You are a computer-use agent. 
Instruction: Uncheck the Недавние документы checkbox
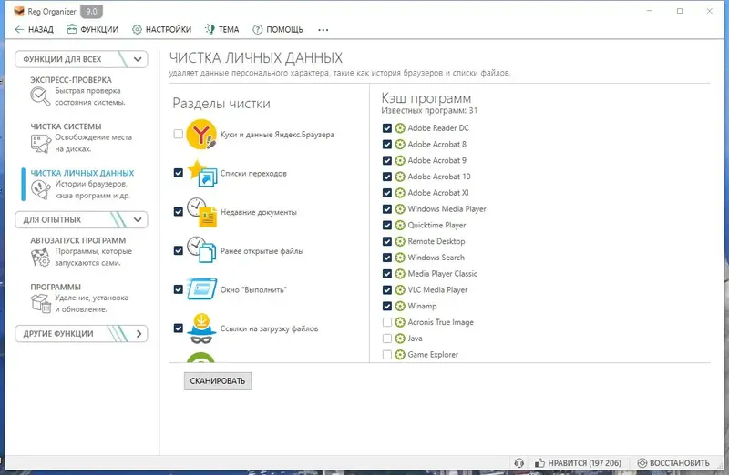(178, 212)
